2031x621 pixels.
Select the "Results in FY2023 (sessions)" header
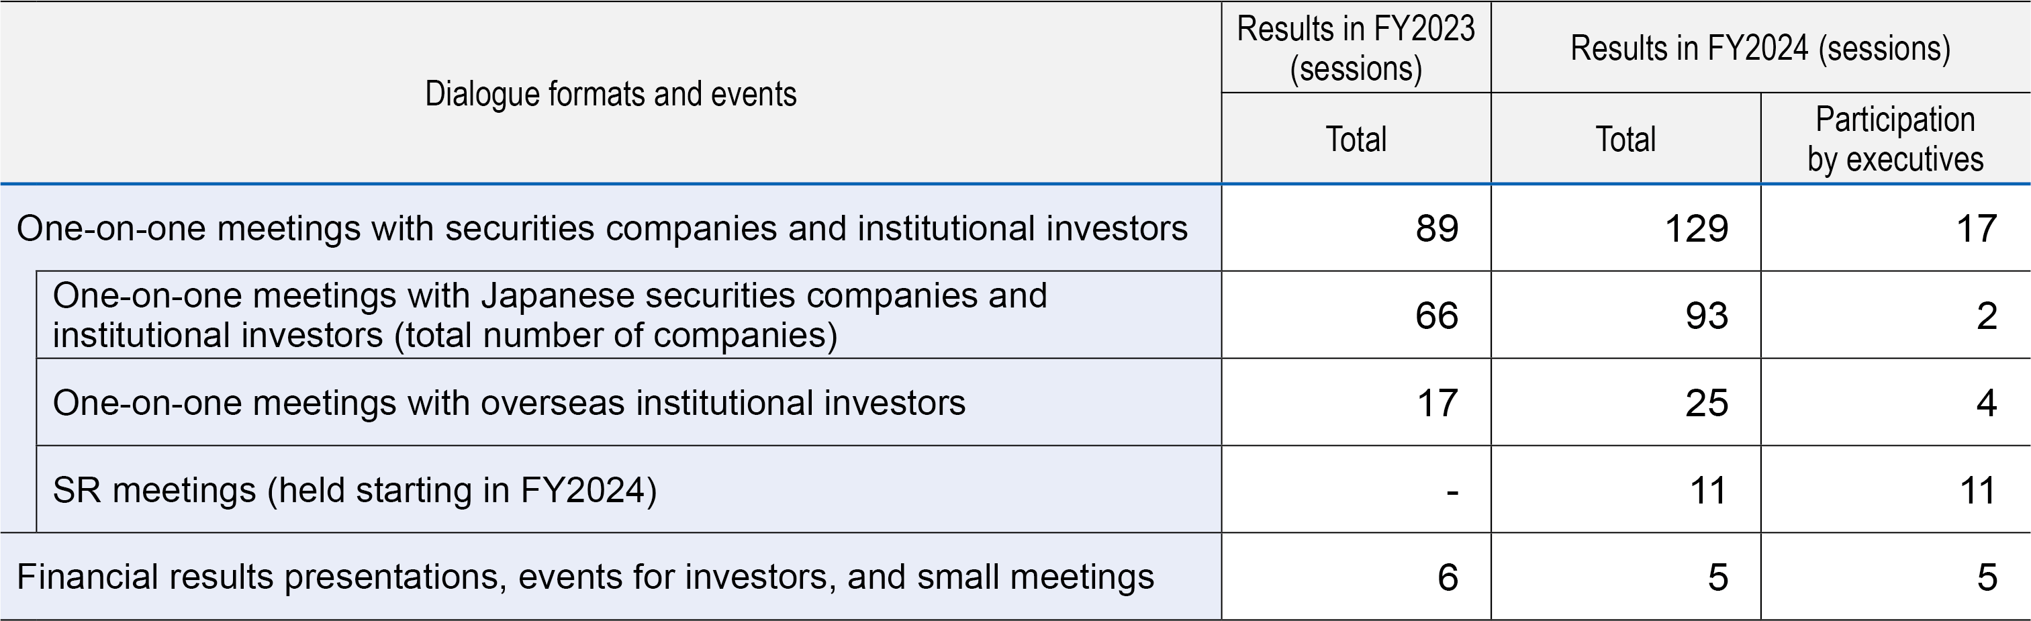(x=1356, y=48)
